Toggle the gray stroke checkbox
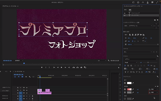 pos(125,93)
